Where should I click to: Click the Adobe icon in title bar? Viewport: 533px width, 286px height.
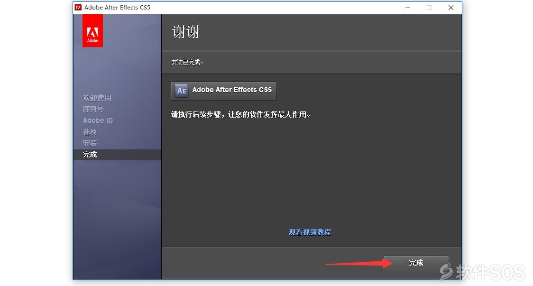[x=78, y=8]
